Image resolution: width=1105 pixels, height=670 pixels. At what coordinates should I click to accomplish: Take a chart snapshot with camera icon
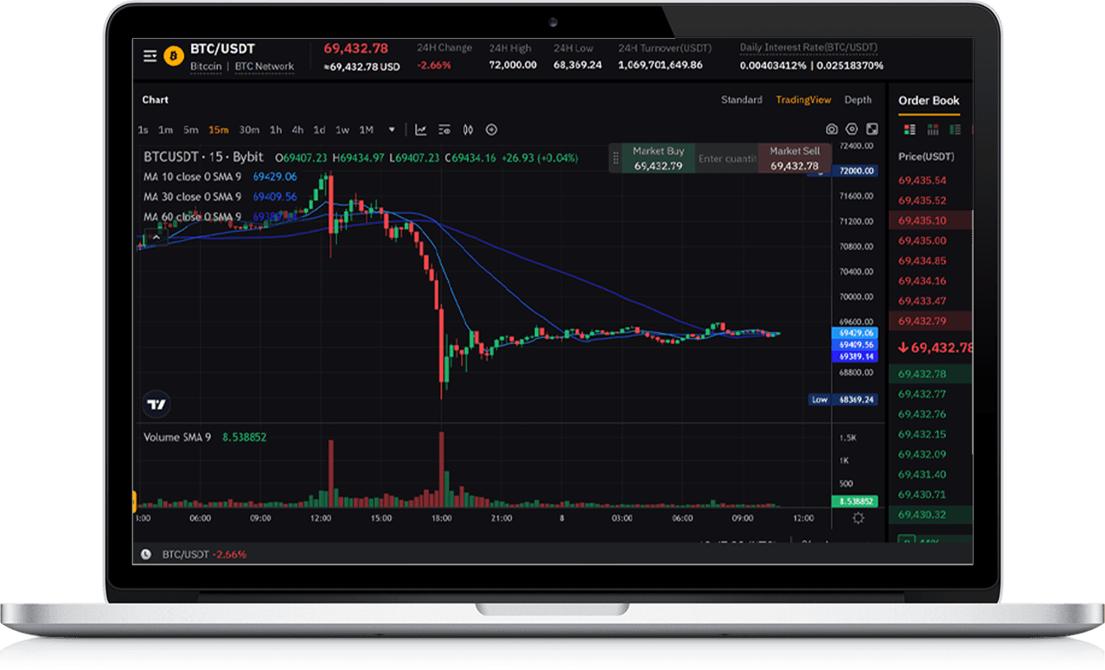832,130
